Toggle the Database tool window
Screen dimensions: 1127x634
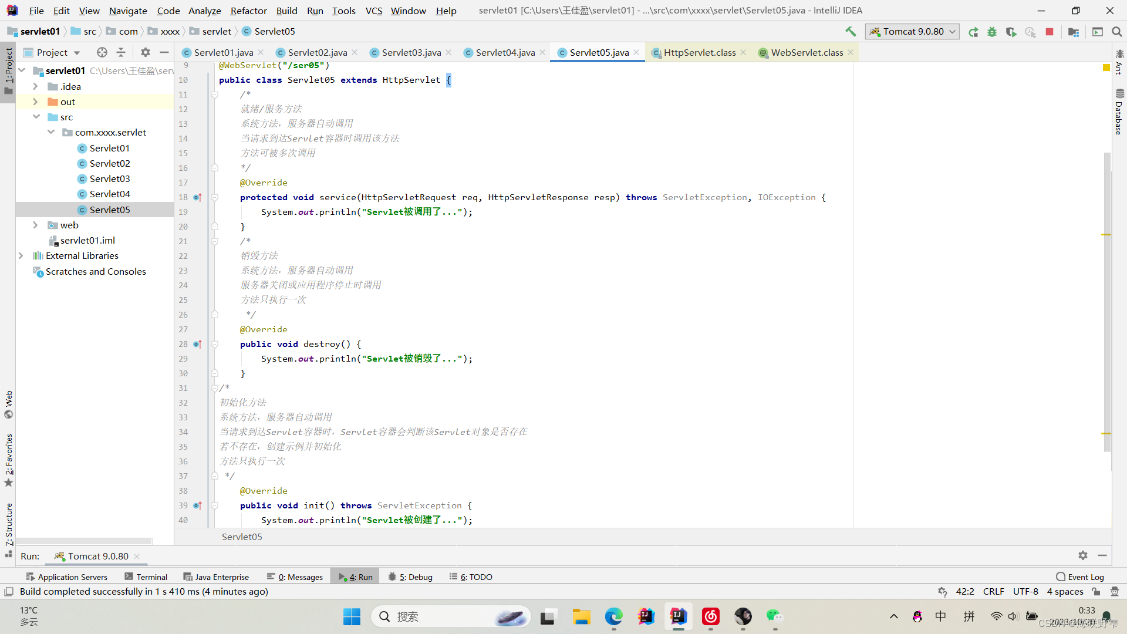tap(1119, 112)
